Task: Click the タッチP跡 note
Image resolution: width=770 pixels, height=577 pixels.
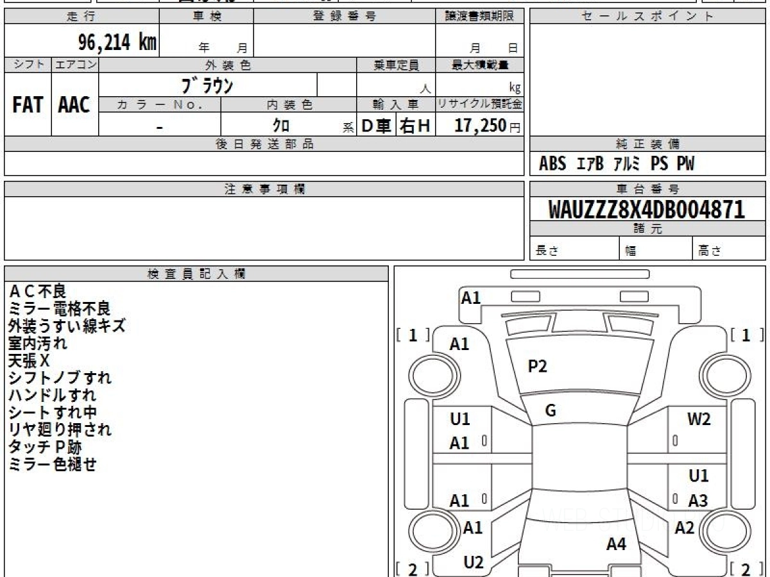Action: click(45, 447)
